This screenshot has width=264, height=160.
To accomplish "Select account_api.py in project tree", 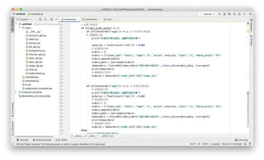I will tap(36, 35).
